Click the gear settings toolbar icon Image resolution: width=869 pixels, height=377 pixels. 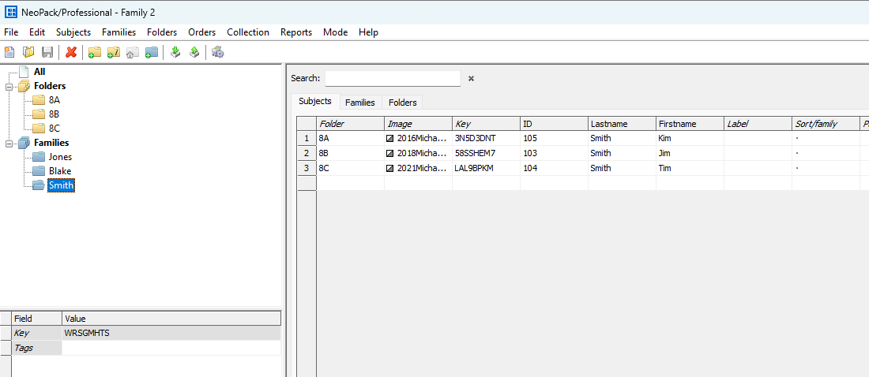(x=217, y=52)
